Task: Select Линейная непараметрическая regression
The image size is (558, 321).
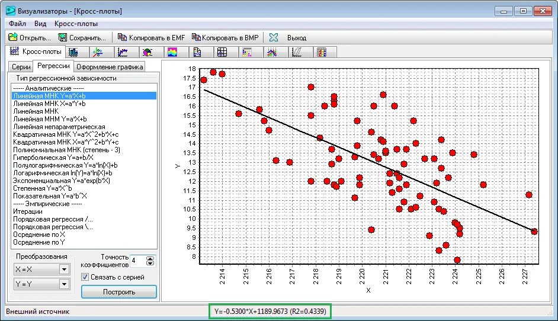Action: click(84, 127)
